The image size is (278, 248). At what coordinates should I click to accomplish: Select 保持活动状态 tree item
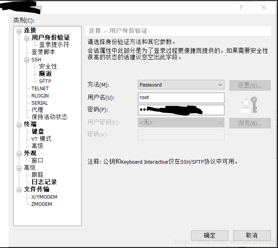click(x=49, y=117)
